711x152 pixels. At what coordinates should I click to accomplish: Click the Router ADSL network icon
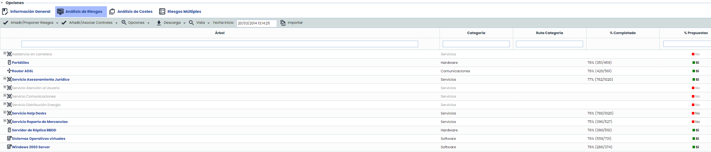click(x=9, y=71)
